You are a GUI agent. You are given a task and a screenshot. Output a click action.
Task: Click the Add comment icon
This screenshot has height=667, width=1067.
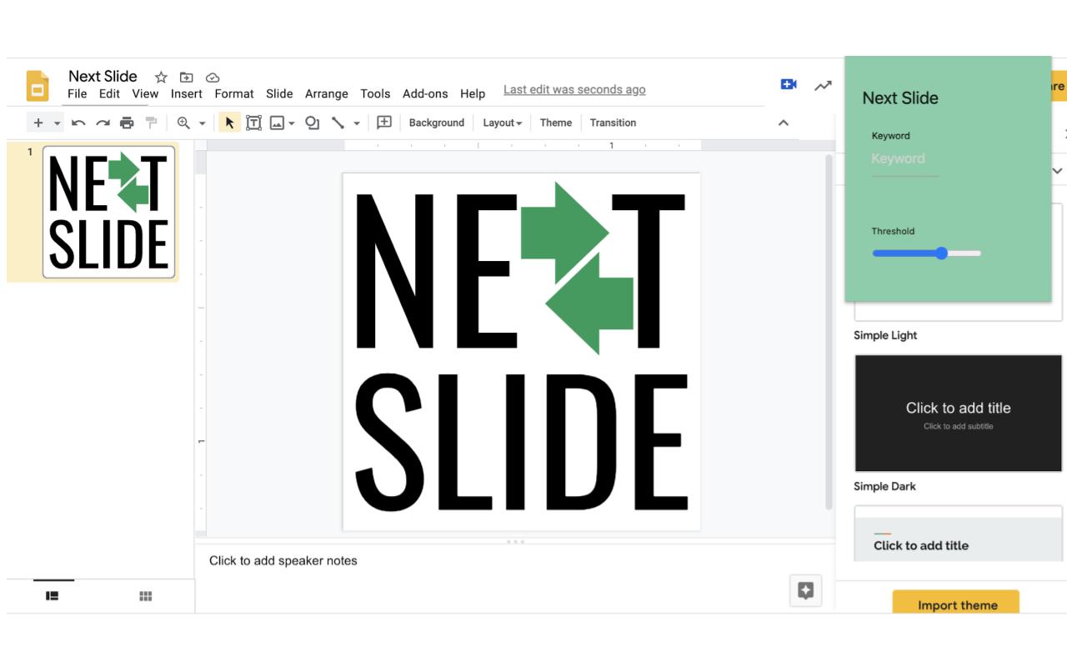[x=384, y=123]
